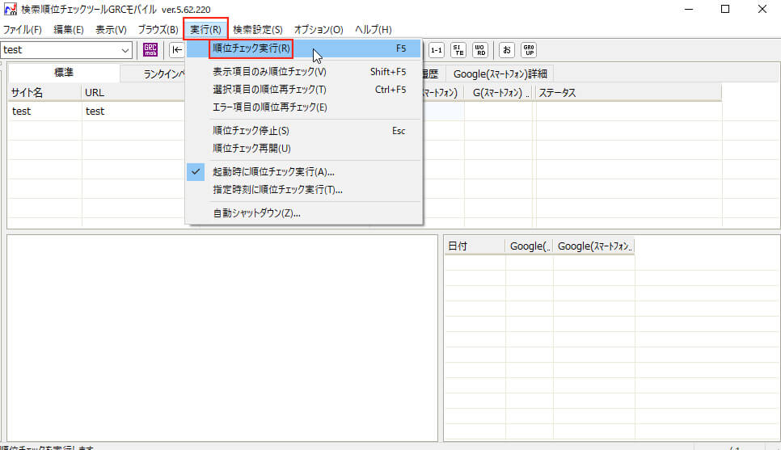
Task: Select the test site name cell
Action: tap(44, 111)
